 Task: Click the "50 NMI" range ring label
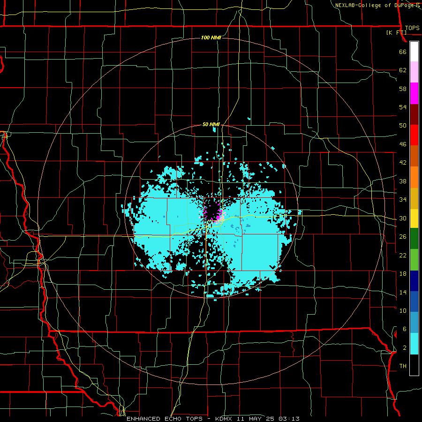point(211,124)
